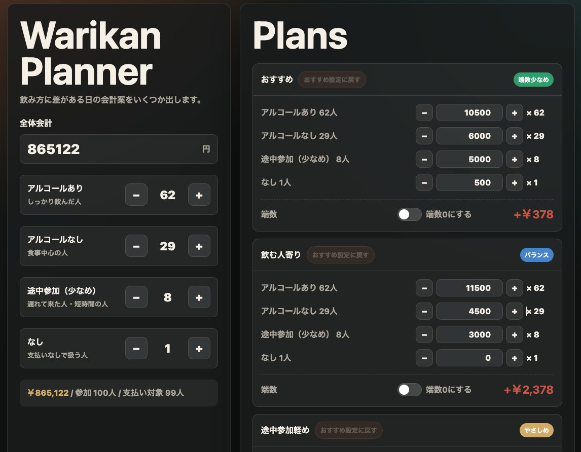Raise 飲む人寄り plan 途中参加 amount 3000

coord(514,334)
